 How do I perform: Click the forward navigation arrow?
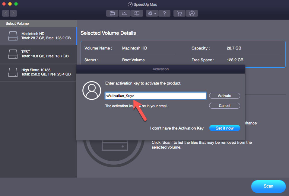[x=13, y=13]
